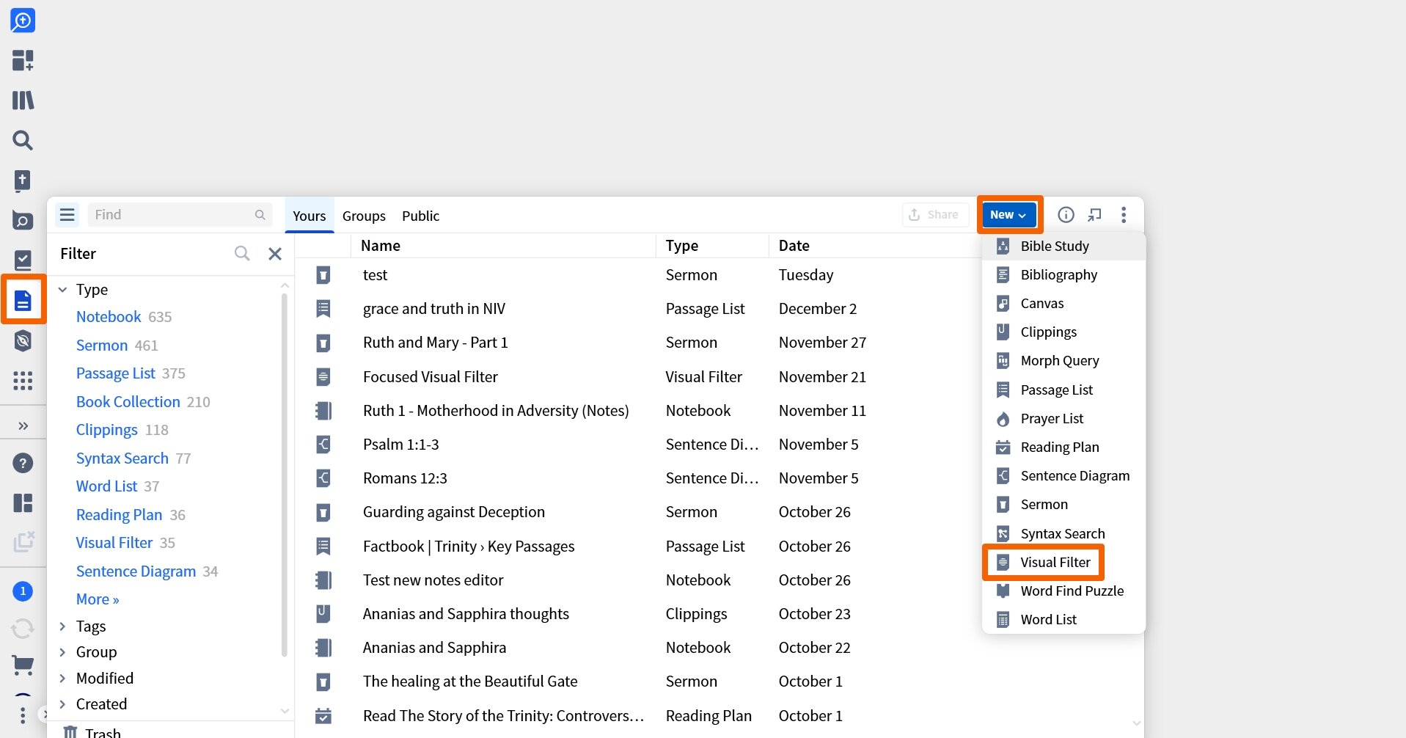Viewport: 1406px width, 738px height.
Task: Collapse the Type filter section
Action: click(62, 289)
